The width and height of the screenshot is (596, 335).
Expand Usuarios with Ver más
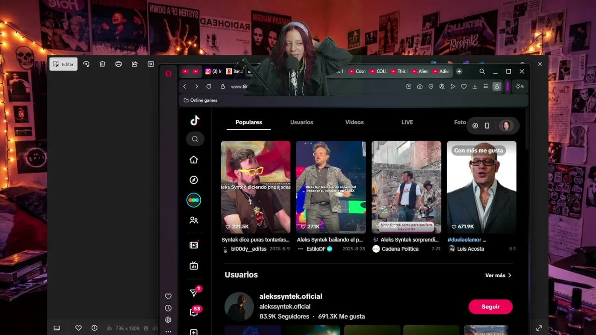[498, 275]
